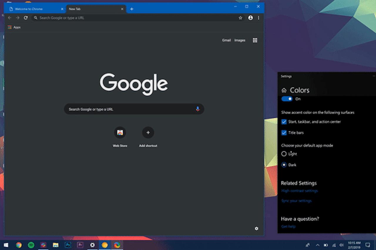Open High contrast settings
This screenshot has width=376, height=250.
click(x=299, y=191)
